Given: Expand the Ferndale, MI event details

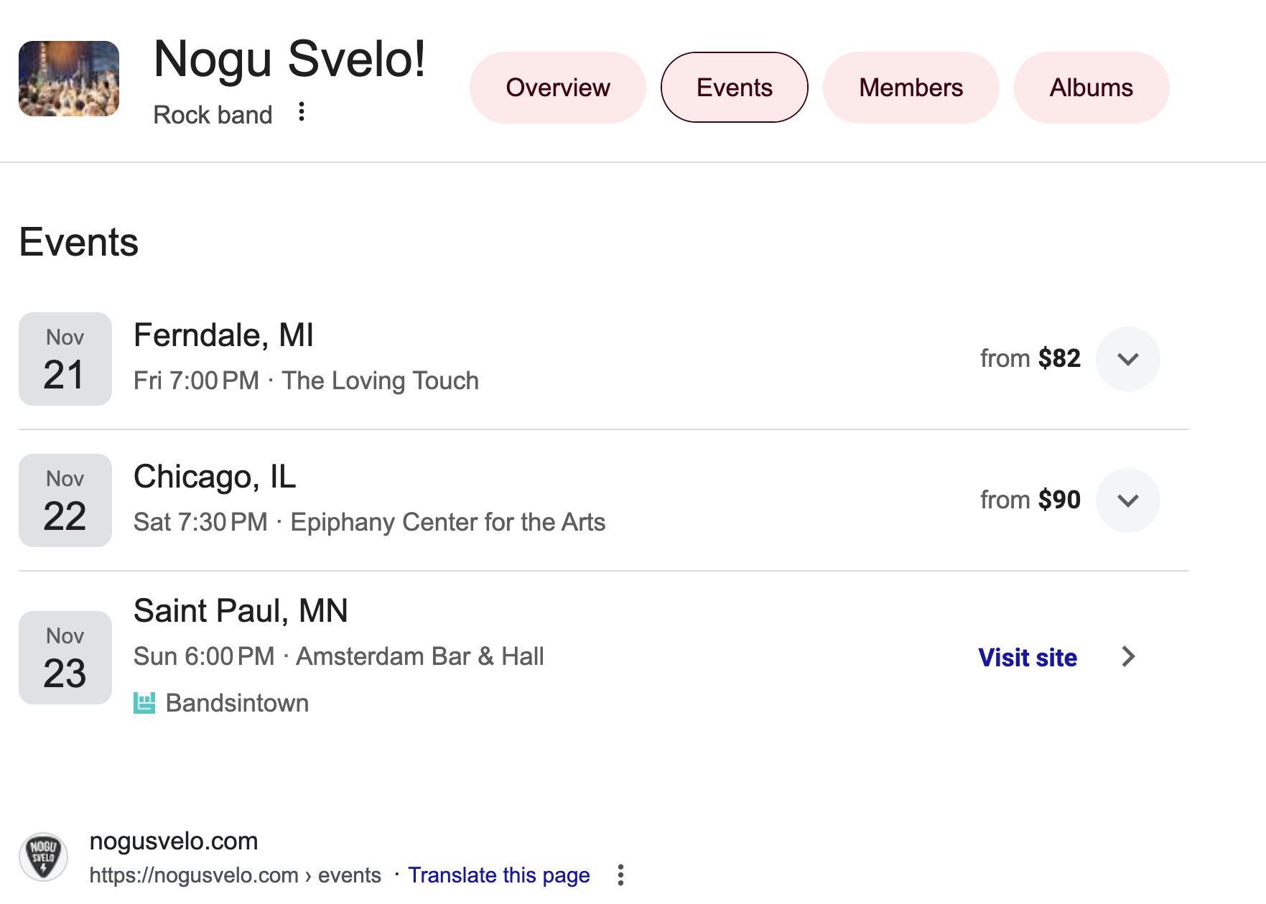Looking at the screenshot, I should [1127, 359].
